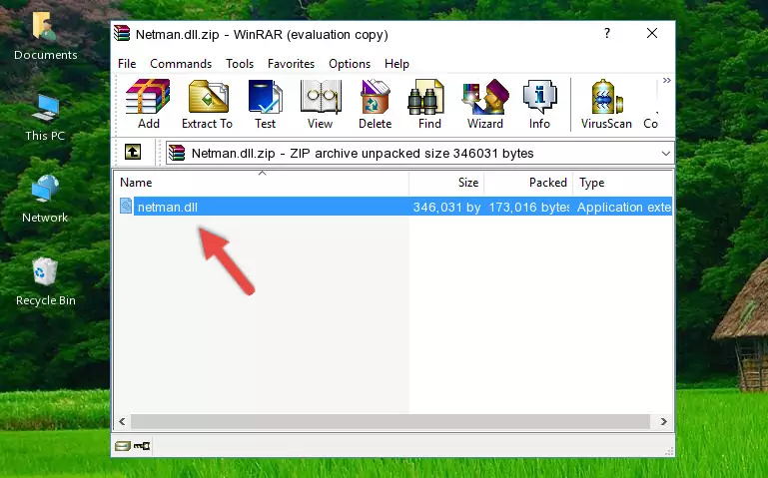Select the This PC desktop icon
This screenshot has width=768, height=478.
coord(45,118)
